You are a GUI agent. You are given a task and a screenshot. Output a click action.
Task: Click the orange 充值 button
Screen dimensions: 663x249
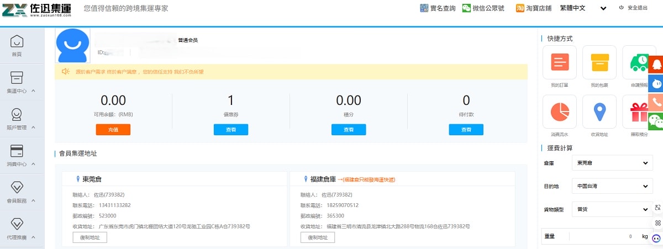tap(113, 130)
